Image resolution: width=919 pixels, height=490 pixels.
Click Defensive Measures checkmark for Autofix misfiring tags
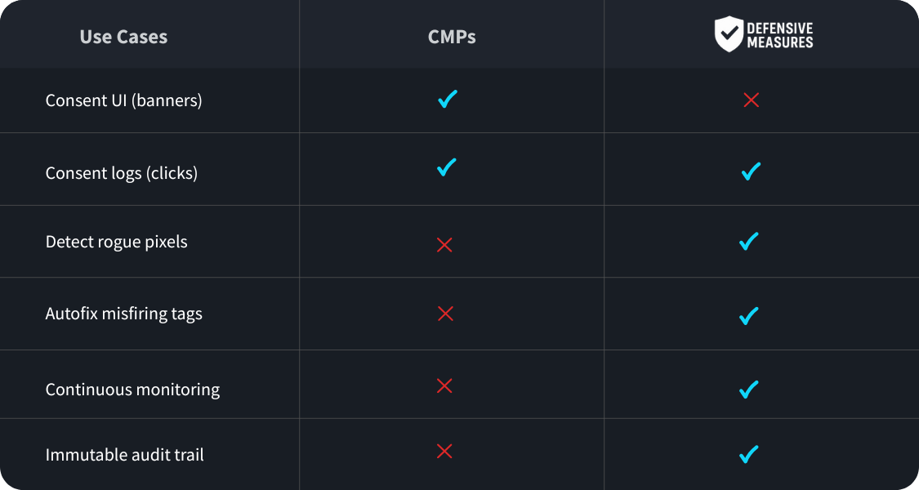tap(748, 315)
